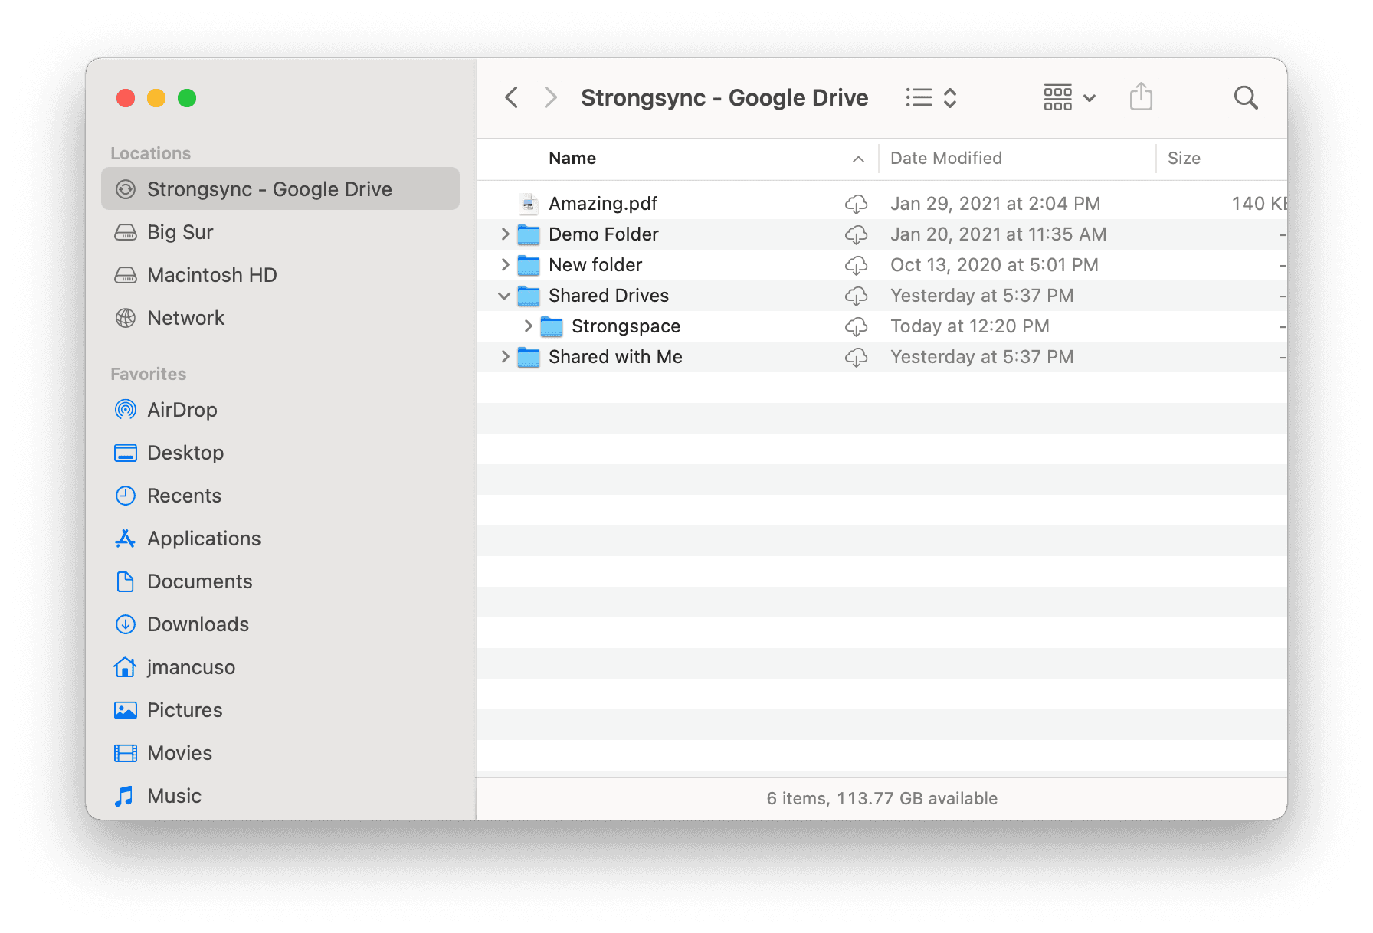Click the Downloads arrow icon
The image size is (1373, 933).
[x=126, y=624]
